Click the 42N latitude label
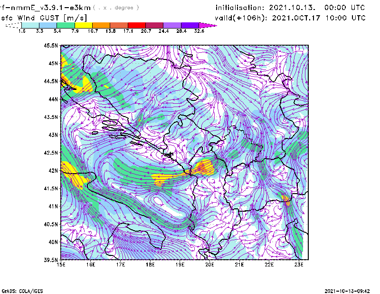The height and width of the screenshot is (294, 380). [x=53, y=170]
